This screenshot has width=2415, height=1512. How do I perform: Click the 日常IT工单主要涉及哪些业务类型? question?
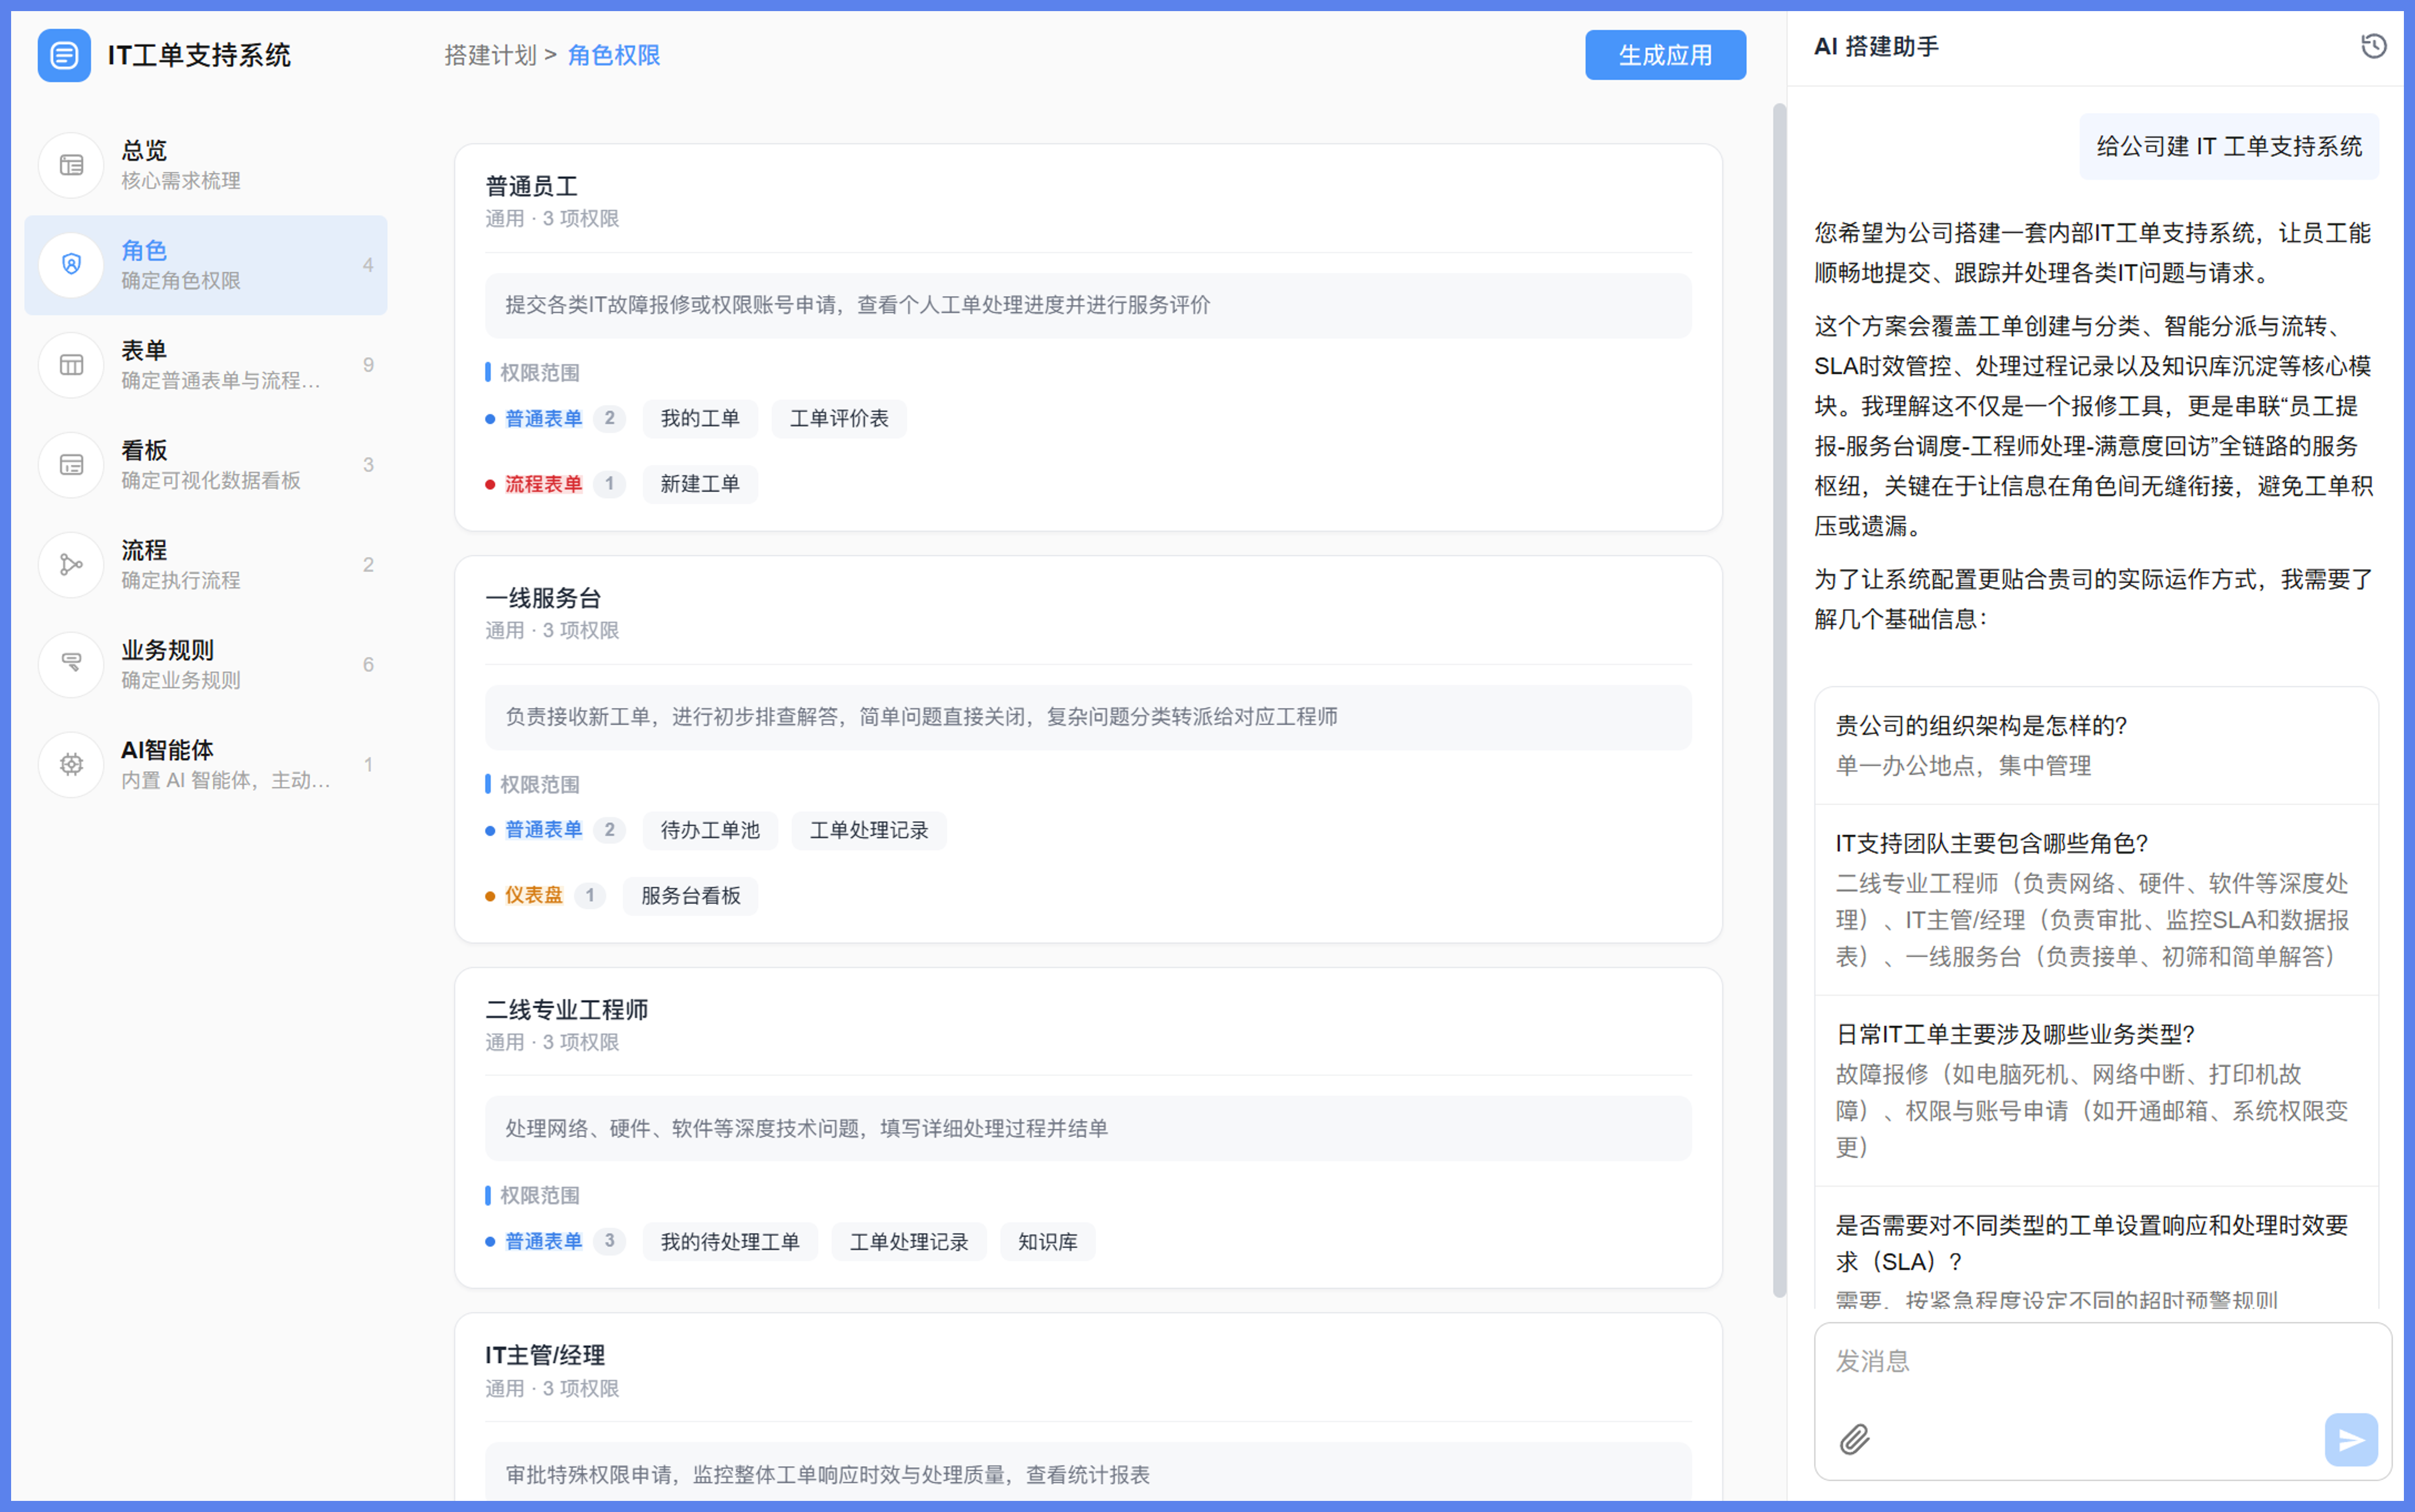[x=2015, y=1035]
